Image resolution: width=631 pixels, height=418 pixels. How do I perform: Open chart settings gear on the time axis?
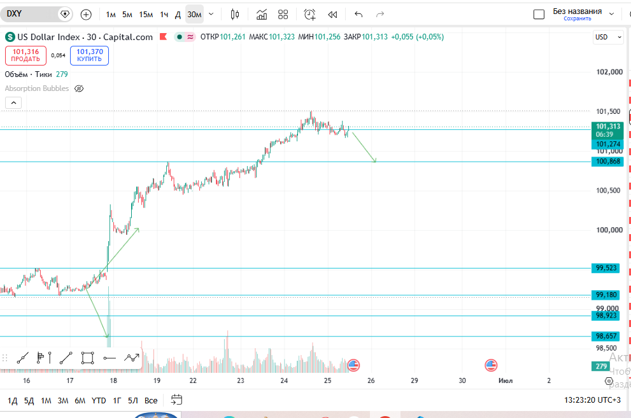[x=609, y=381]
